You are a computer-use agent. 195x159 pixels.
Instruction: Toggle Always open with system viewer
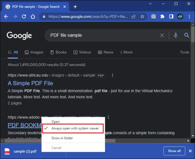(x=73, y=128)
